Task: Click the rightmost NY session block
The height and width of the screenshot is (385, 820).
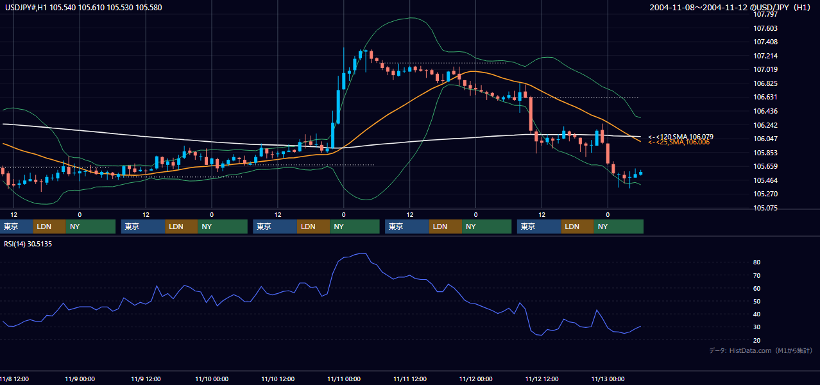Action: point(619,227)
